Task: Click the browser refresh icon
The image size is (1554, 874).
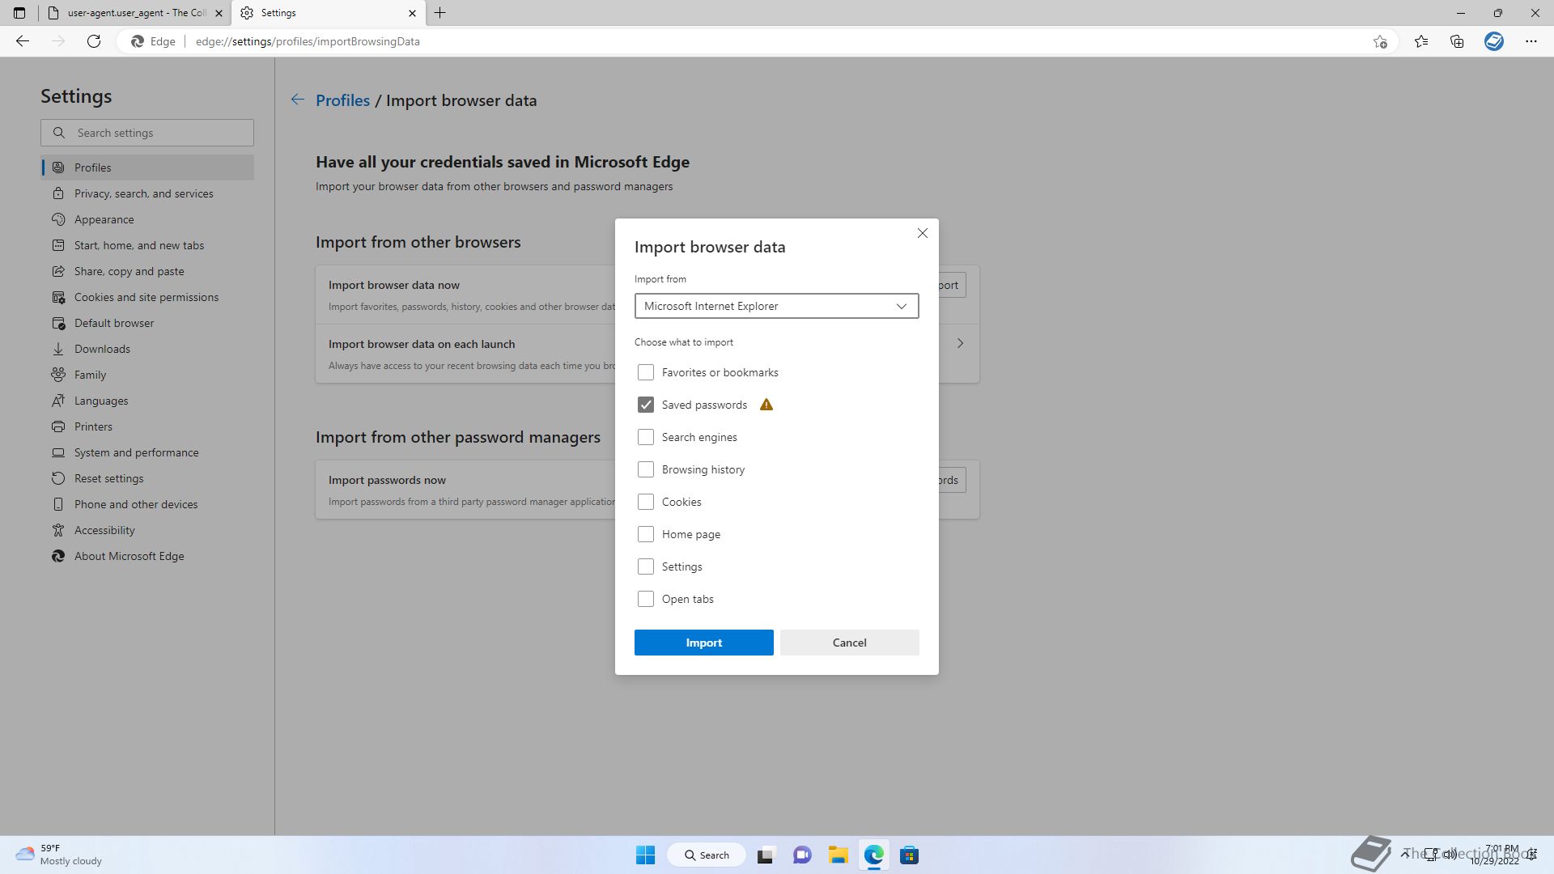Action: click(x=94, y=41)
